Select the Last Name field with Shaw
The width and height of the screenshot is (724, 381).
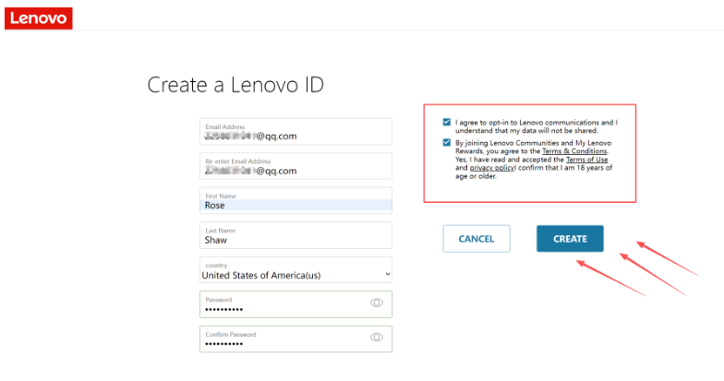pos(296,235)
